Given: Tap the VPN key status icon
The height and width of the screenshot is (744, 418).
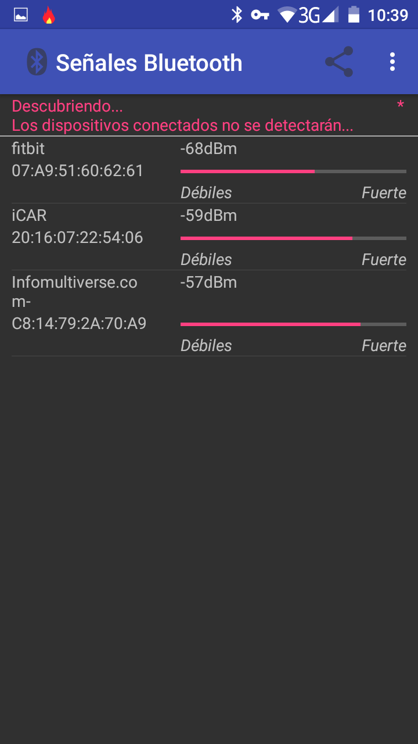Looking at the screenshot, I should [x=260, y=15].
